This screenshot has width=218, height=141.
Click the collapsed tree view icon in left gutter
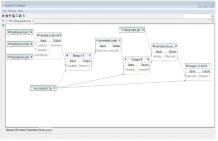click(x=3, y=25)
